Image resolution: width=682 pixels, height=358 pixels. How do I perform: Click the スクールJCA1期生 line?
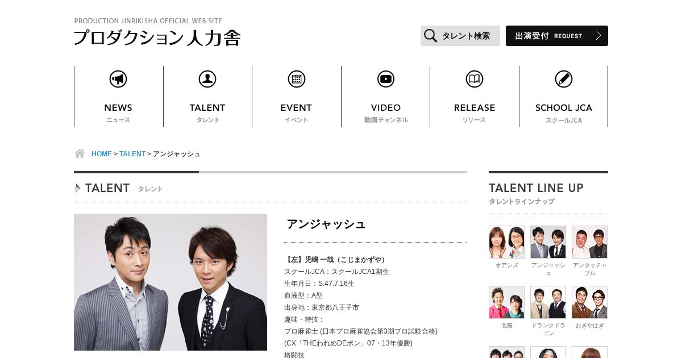[336, 272]
